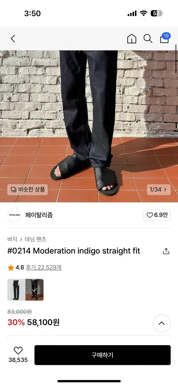Select the black color variant thumbnail
Image resolution: width=178 pixels, height=386 pixels.
click(x=16, y=290)
